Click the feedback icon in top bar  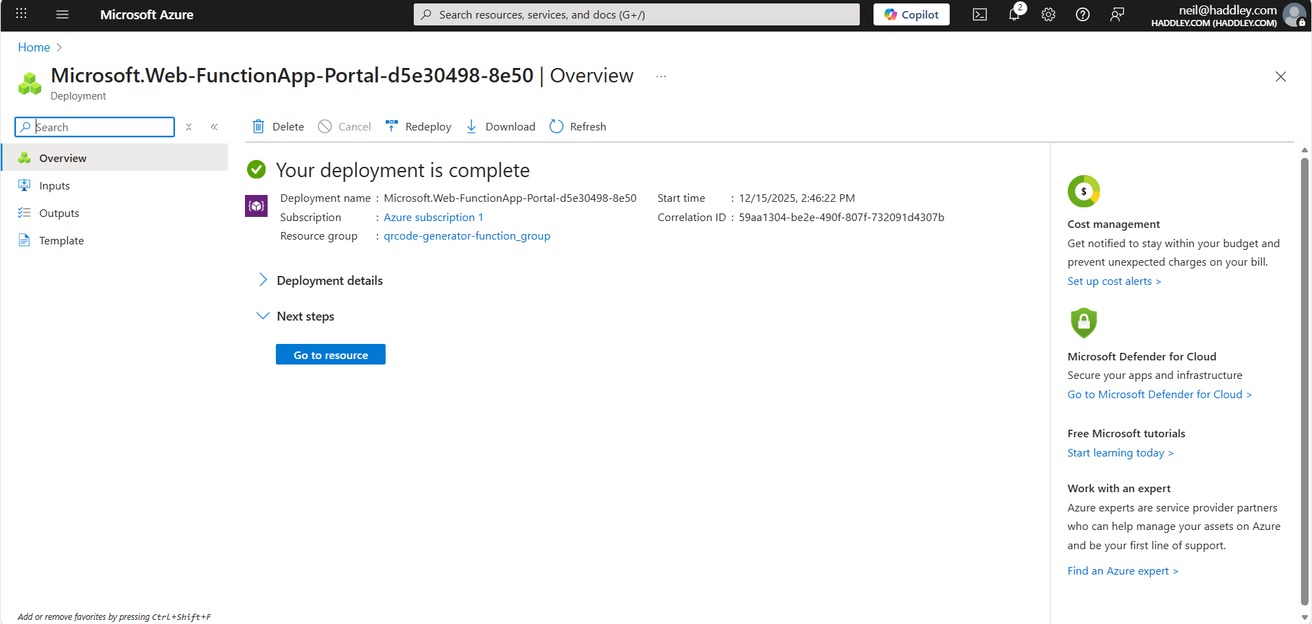coord(1117,14)
